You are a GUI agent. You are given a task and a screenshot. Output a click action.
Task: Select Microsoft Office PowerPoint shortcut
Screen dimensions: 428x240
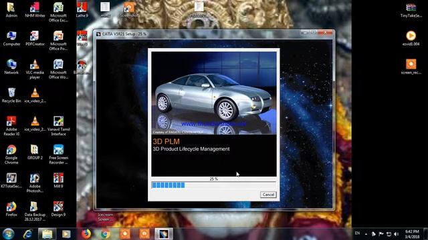[x=58, y=41]
